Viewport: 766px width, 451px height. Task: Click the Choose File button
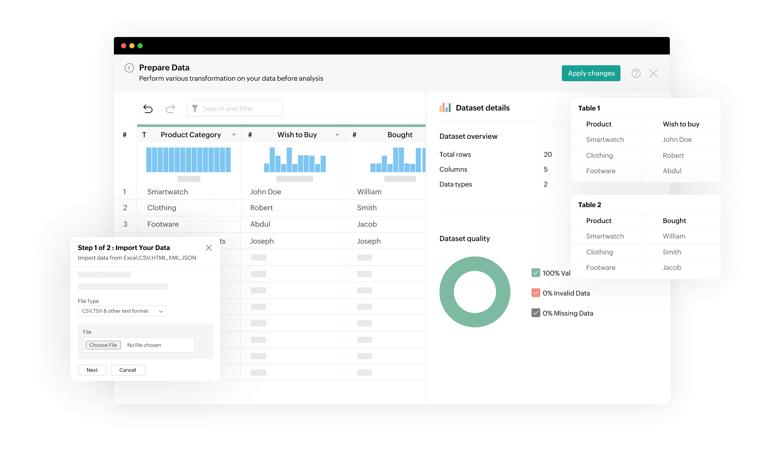(103, 345)
